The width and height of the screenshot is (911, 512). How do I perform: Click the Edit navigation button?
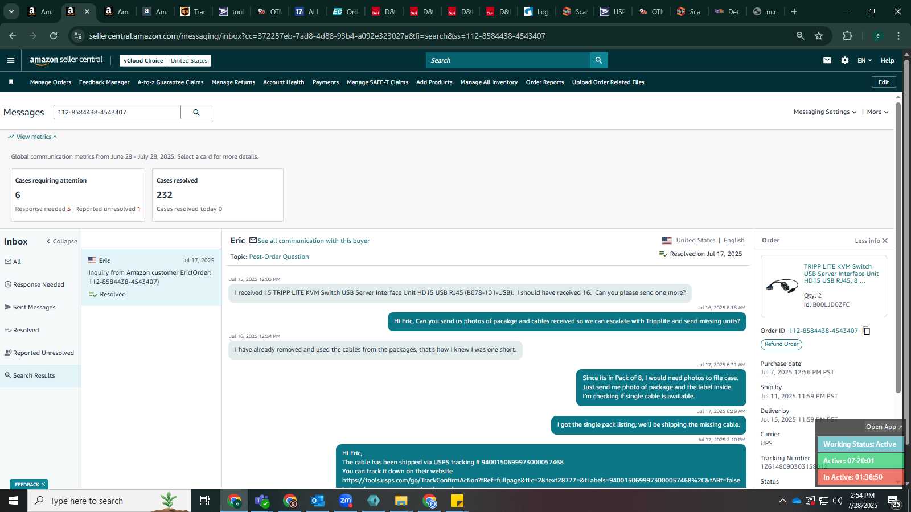tap(884, 82)
